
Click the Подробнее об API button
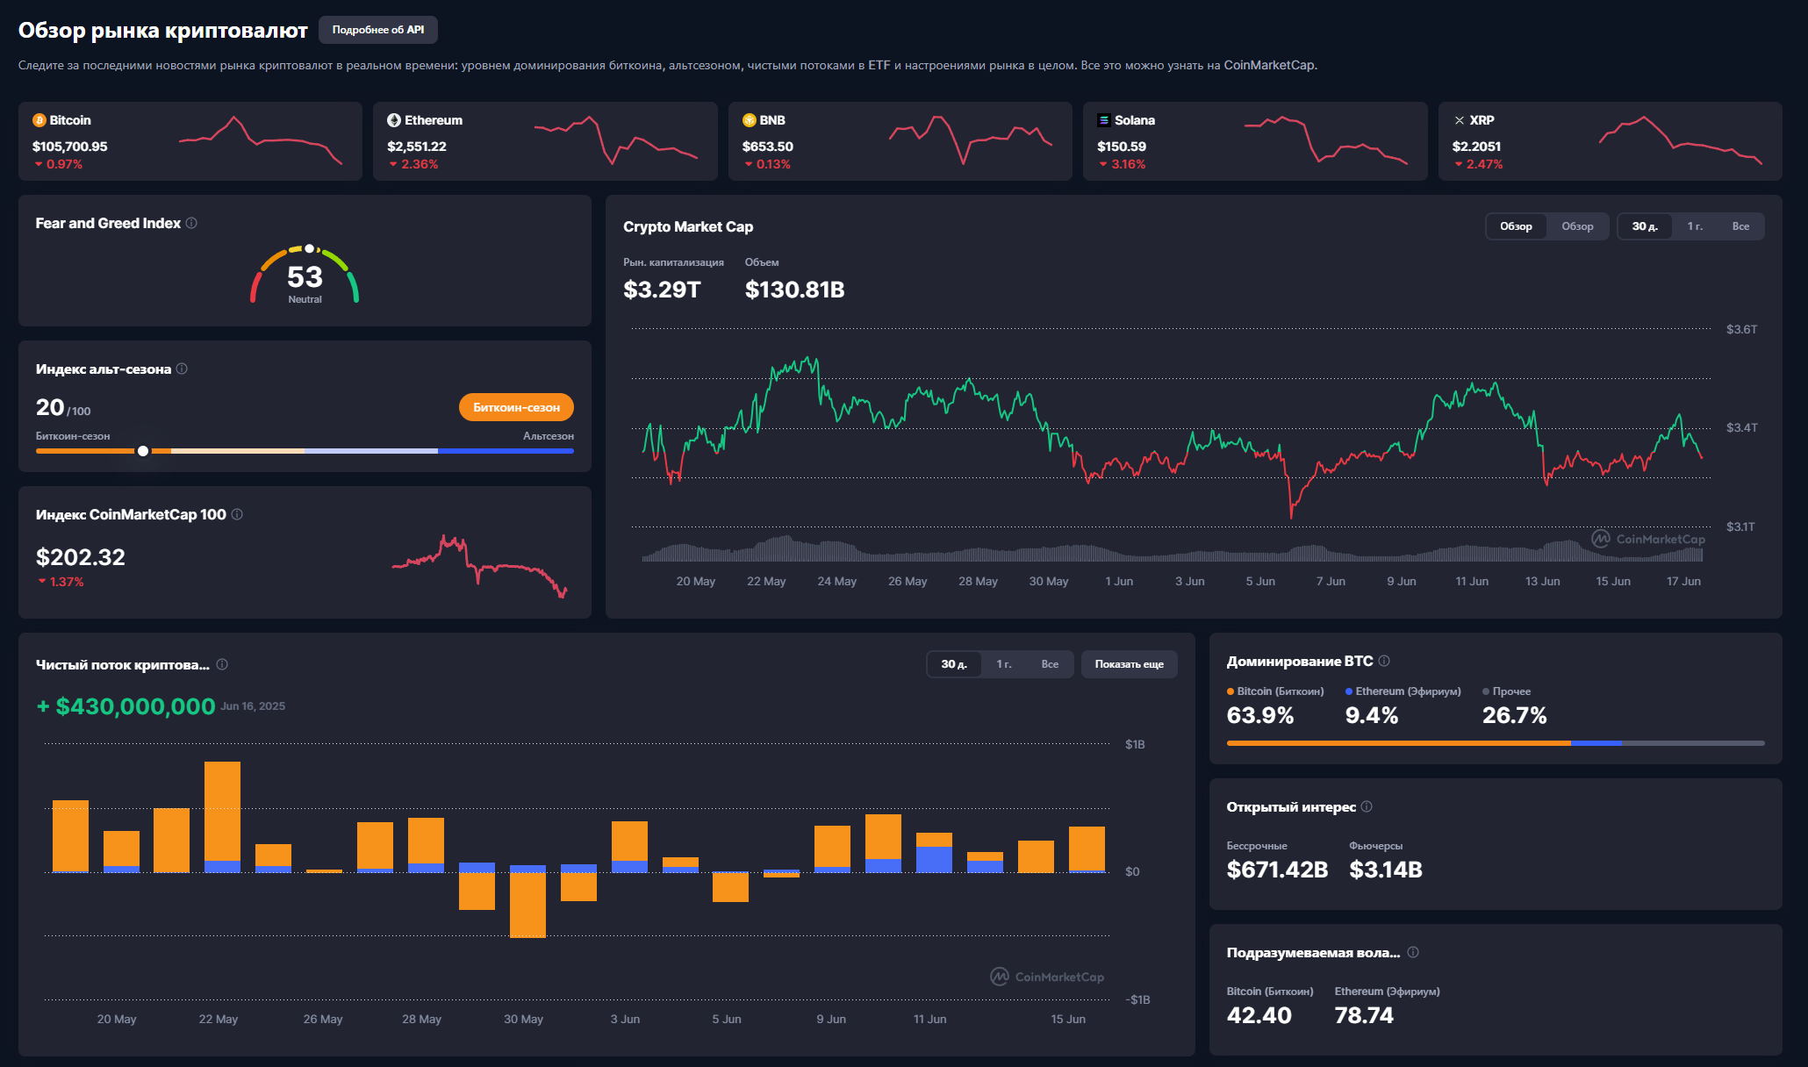tap(378, 30)
